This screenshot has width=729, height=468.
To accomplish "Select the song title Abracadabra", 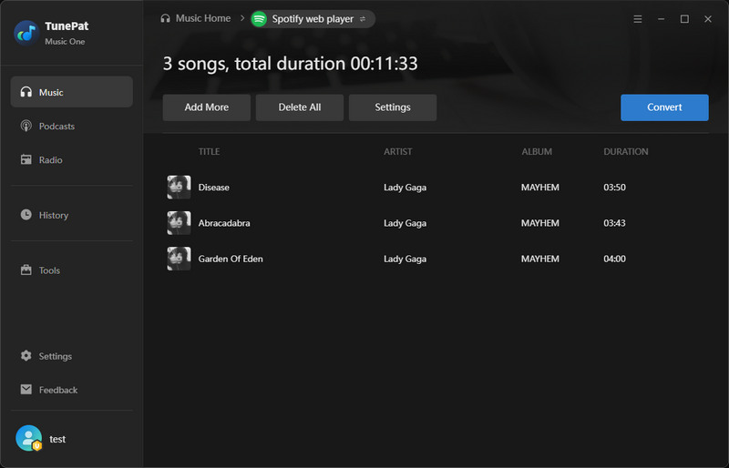I will [224, 223].
